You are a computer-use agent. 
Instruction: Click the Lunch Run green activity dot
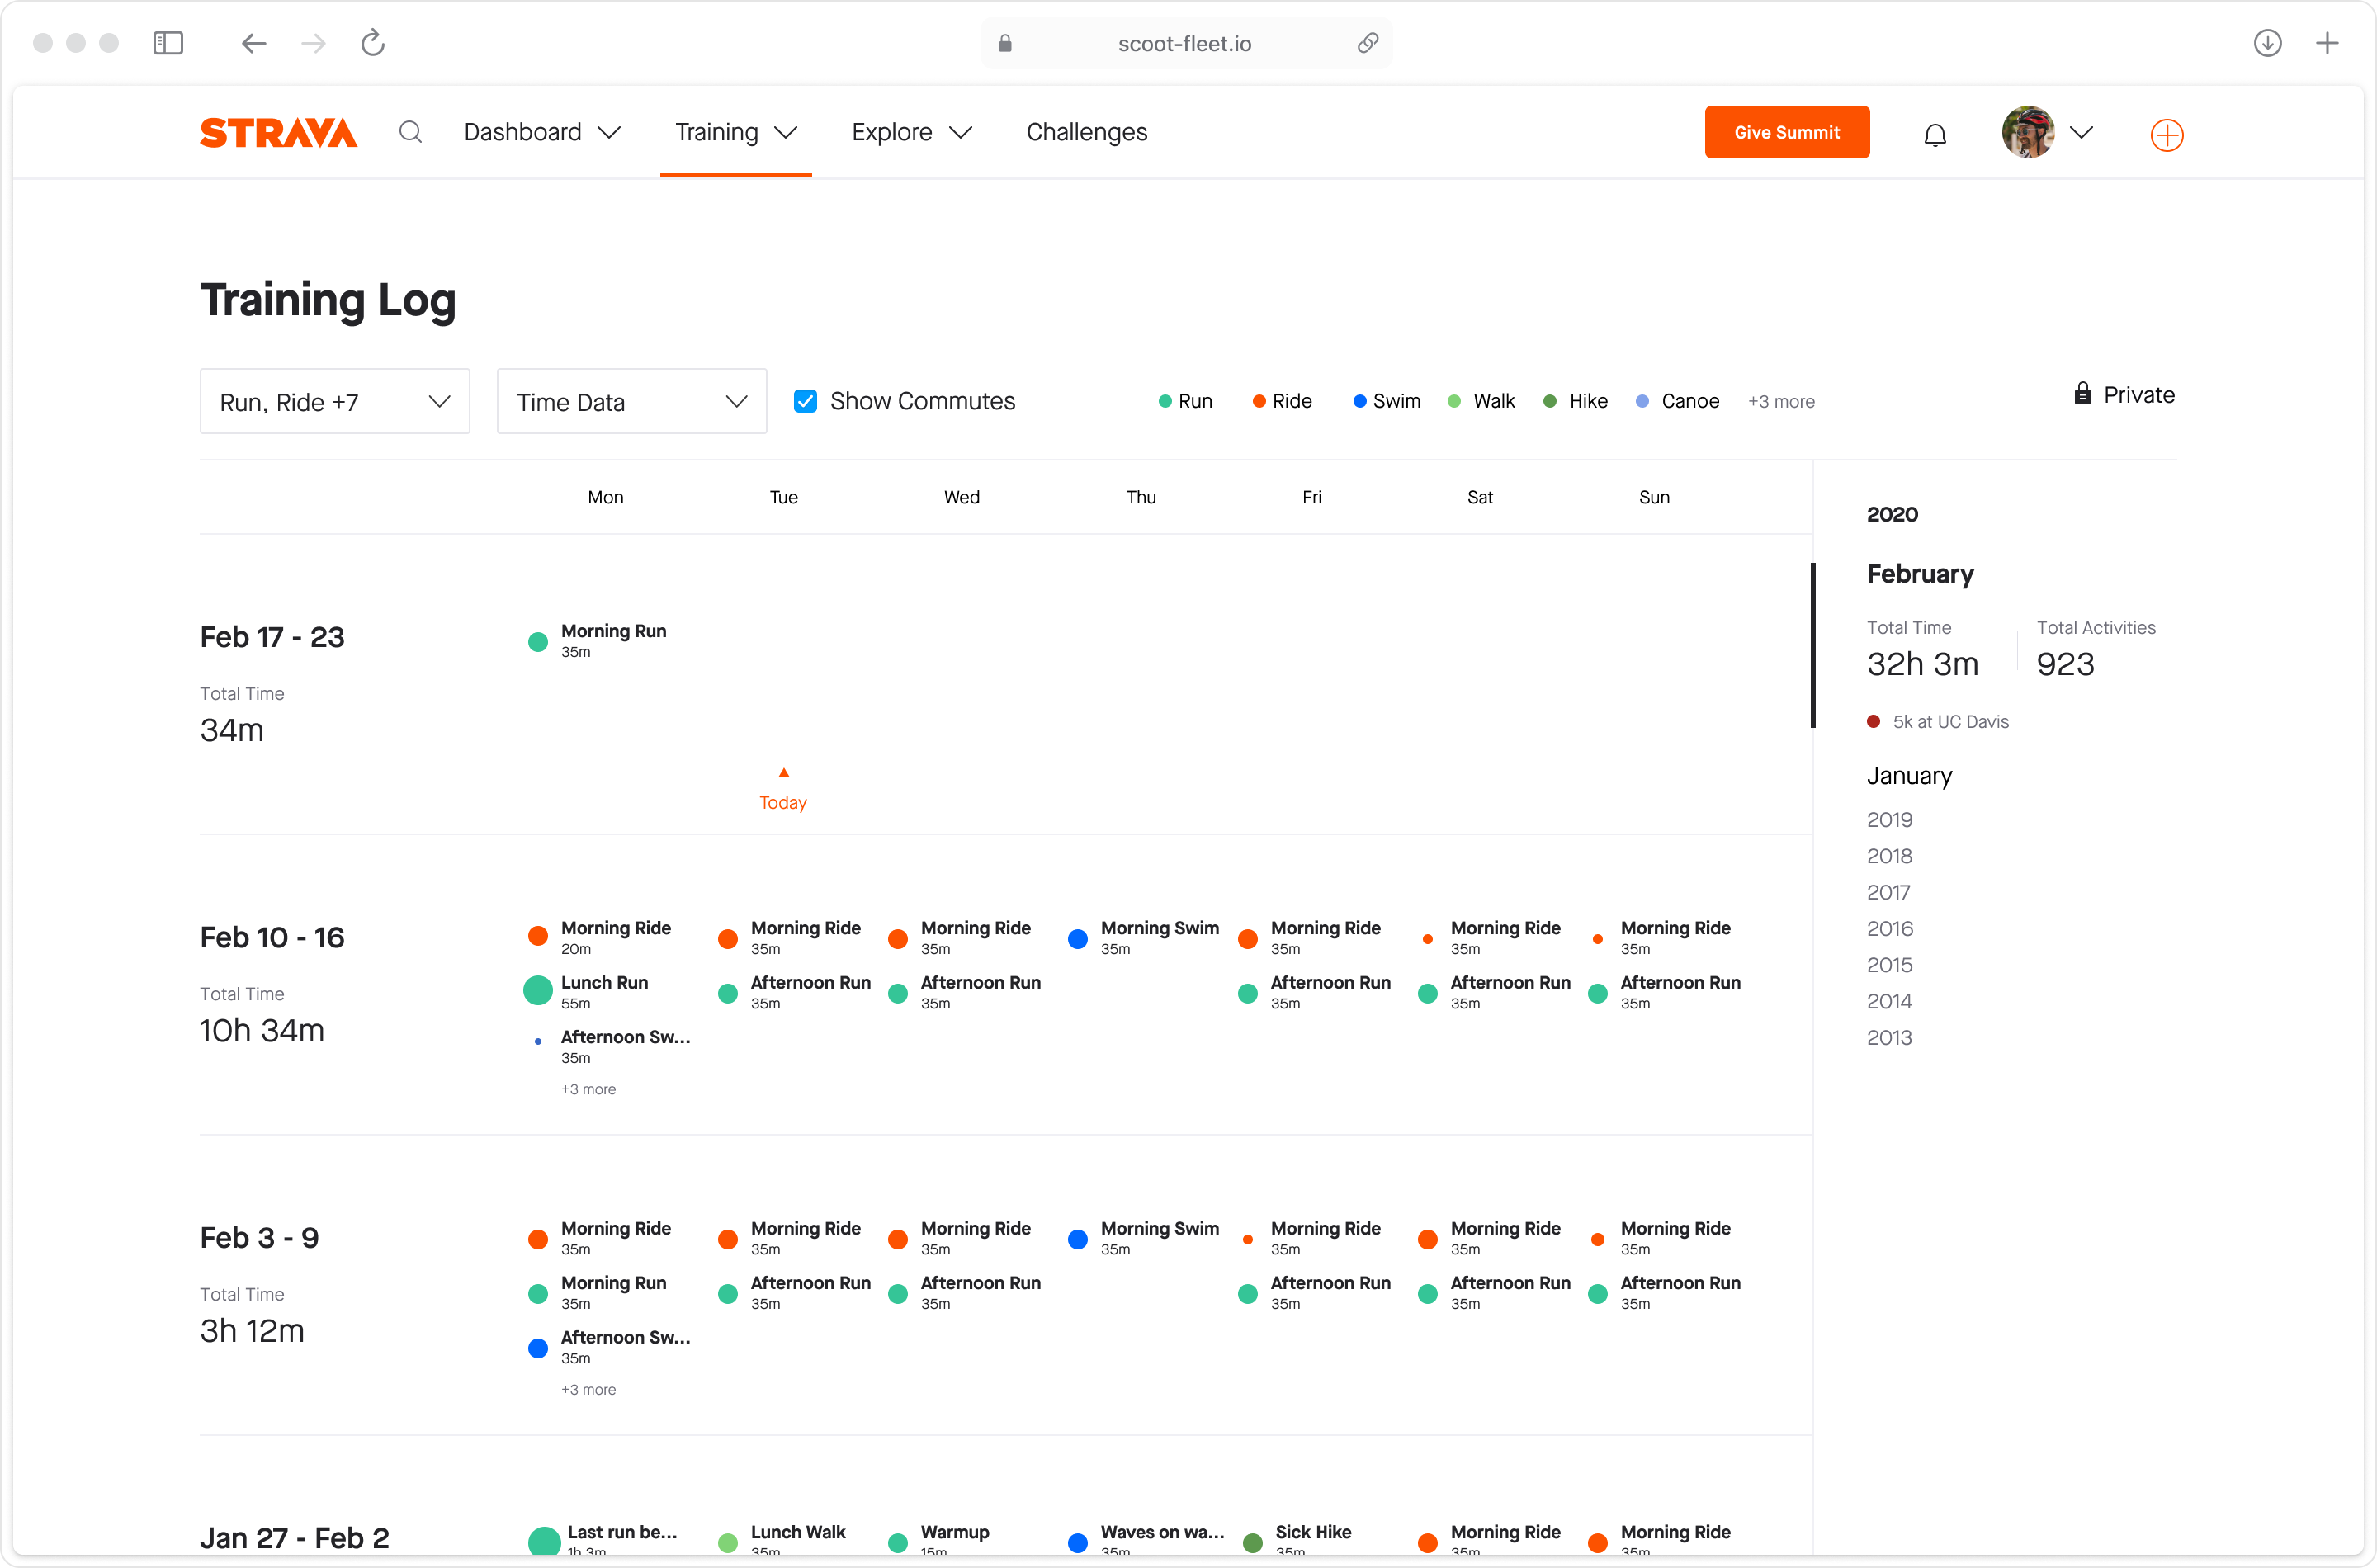pos(538,990)
